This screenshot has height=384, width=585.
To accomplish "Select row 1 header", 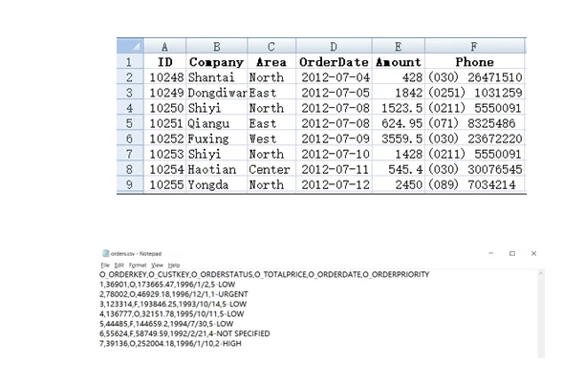I will click(130, 61).
